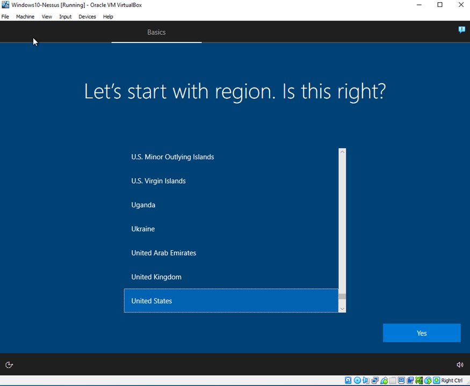The width and height of the screenshot is (470, 386).
Task: Click the volume speaker icon in setup
Action: [460, 365]
